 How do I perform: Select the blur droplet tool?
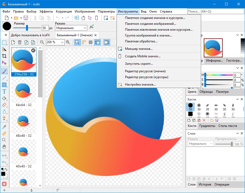(x=4, y=111)
